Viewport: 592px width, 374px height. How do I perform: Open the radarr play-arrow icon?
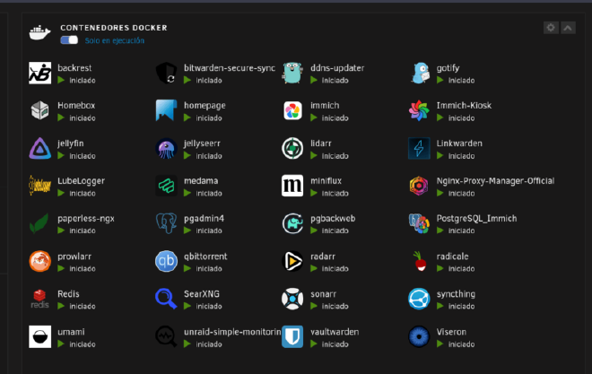tap(292, 261)
